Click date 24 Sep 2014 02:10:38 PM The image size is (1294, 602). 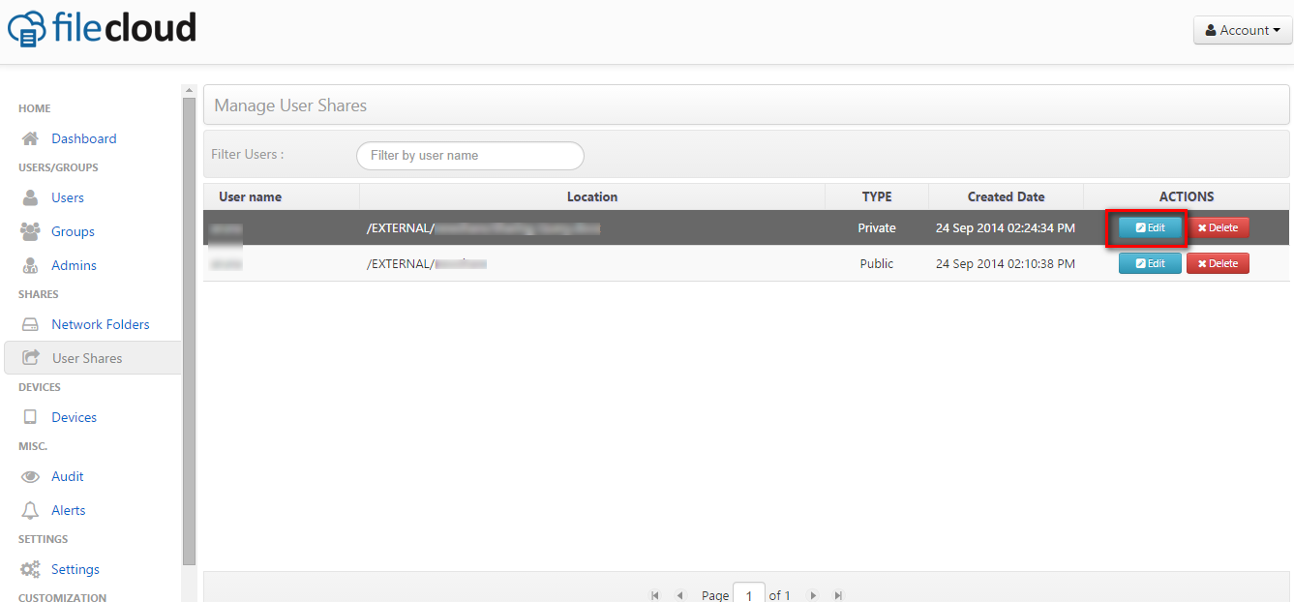click(1006, 263)
